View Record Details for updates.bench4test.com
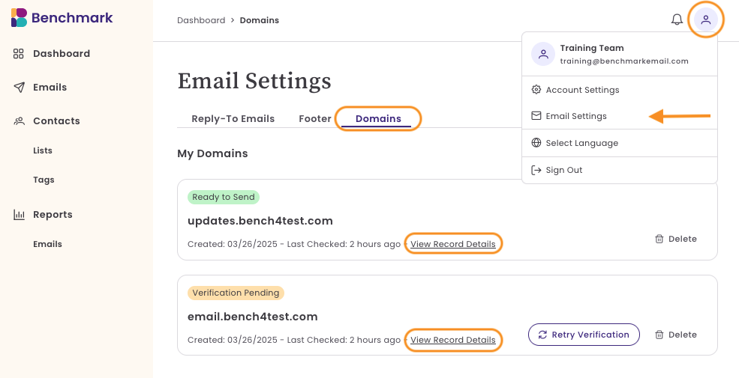 tap(453, 244)
